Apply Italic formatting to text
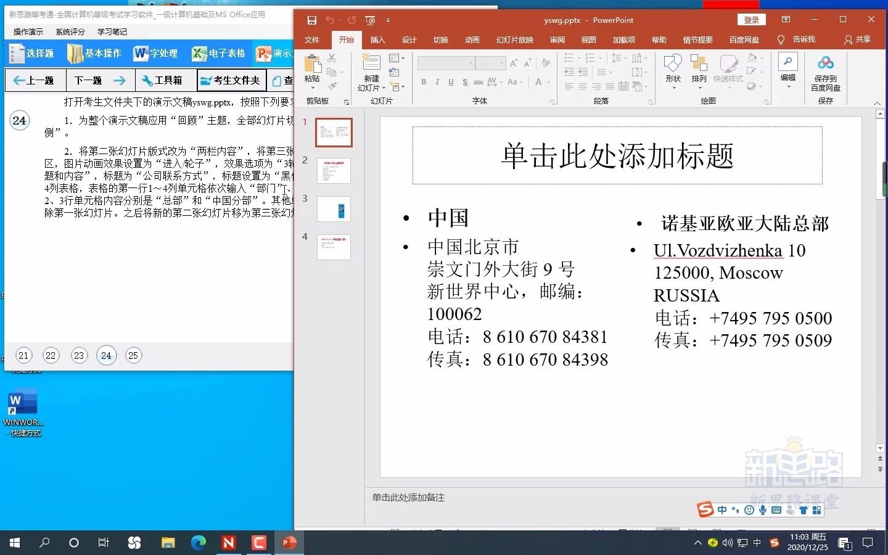This screenshot has width=888, height=555. [437, 82]
